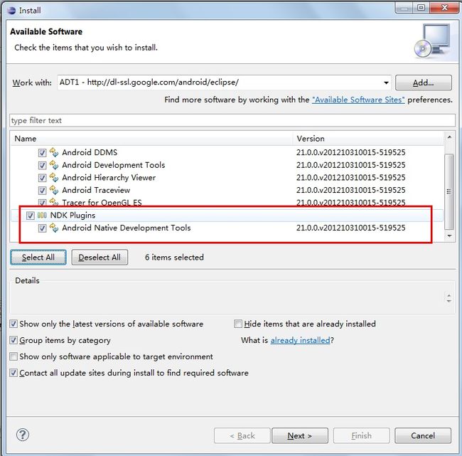462x456 pixels.
Task: Click the Next > button
Action: (x=300, y=435)
